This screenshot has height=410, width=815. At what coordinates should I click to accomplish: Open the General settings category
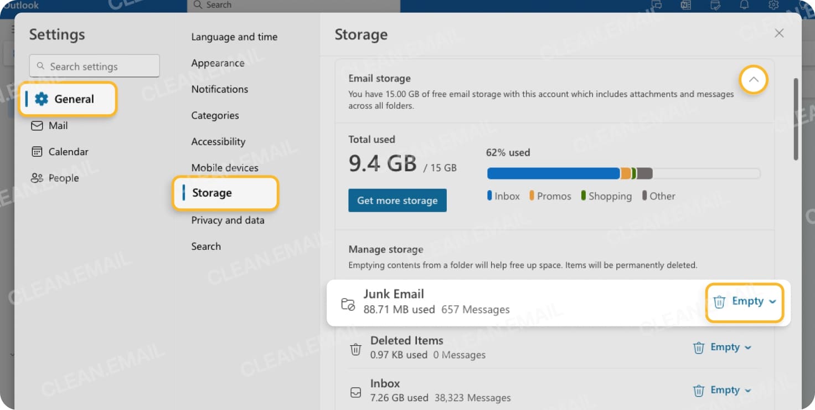pyautogui.click(x=68, y=99)
